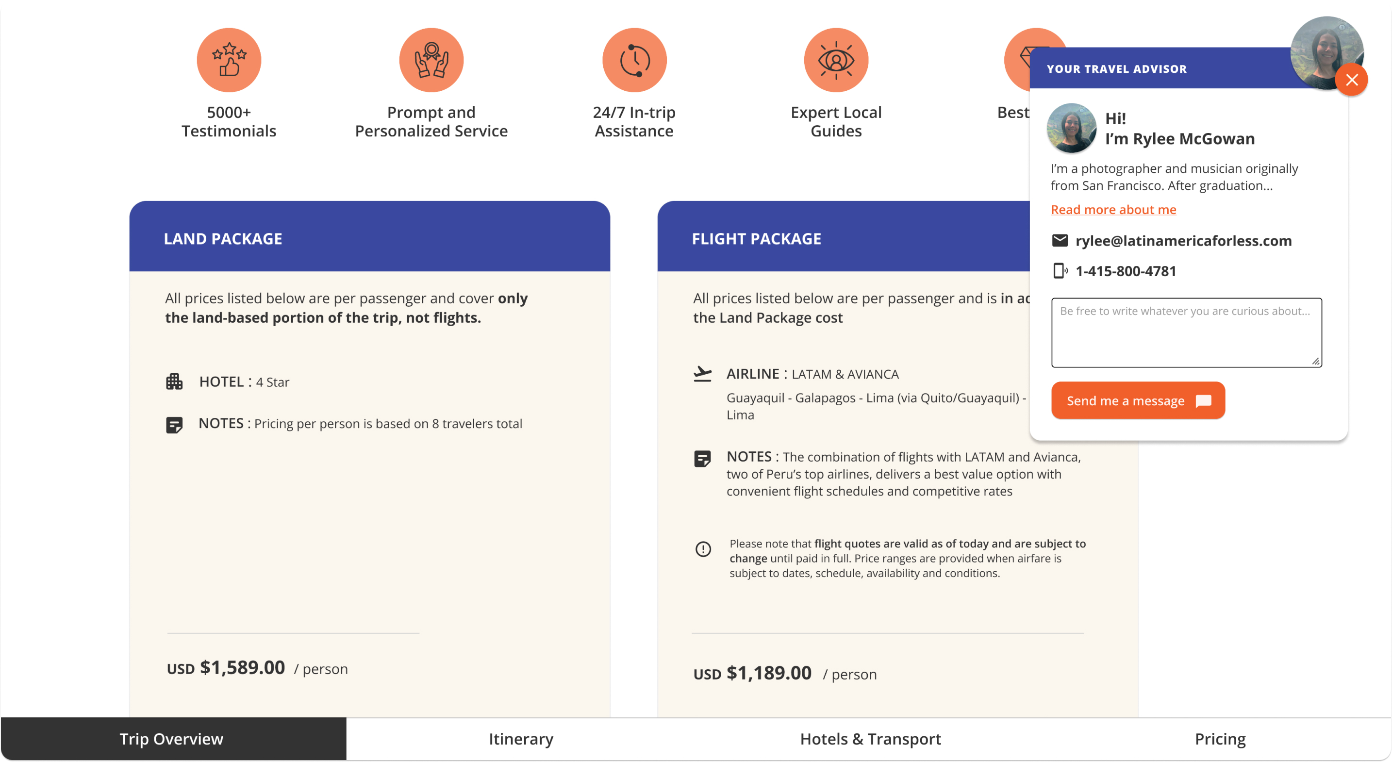Click the flight quotes warning info icon

point(703,549)
